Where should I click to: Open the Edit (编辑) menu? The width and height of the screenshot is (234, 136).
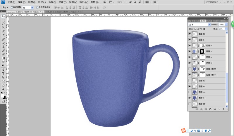21,2
